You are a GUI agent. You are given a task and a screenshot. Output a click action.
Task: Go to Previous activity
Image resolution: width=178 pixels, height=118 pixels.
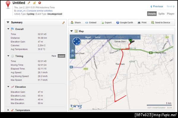point(158,6)
